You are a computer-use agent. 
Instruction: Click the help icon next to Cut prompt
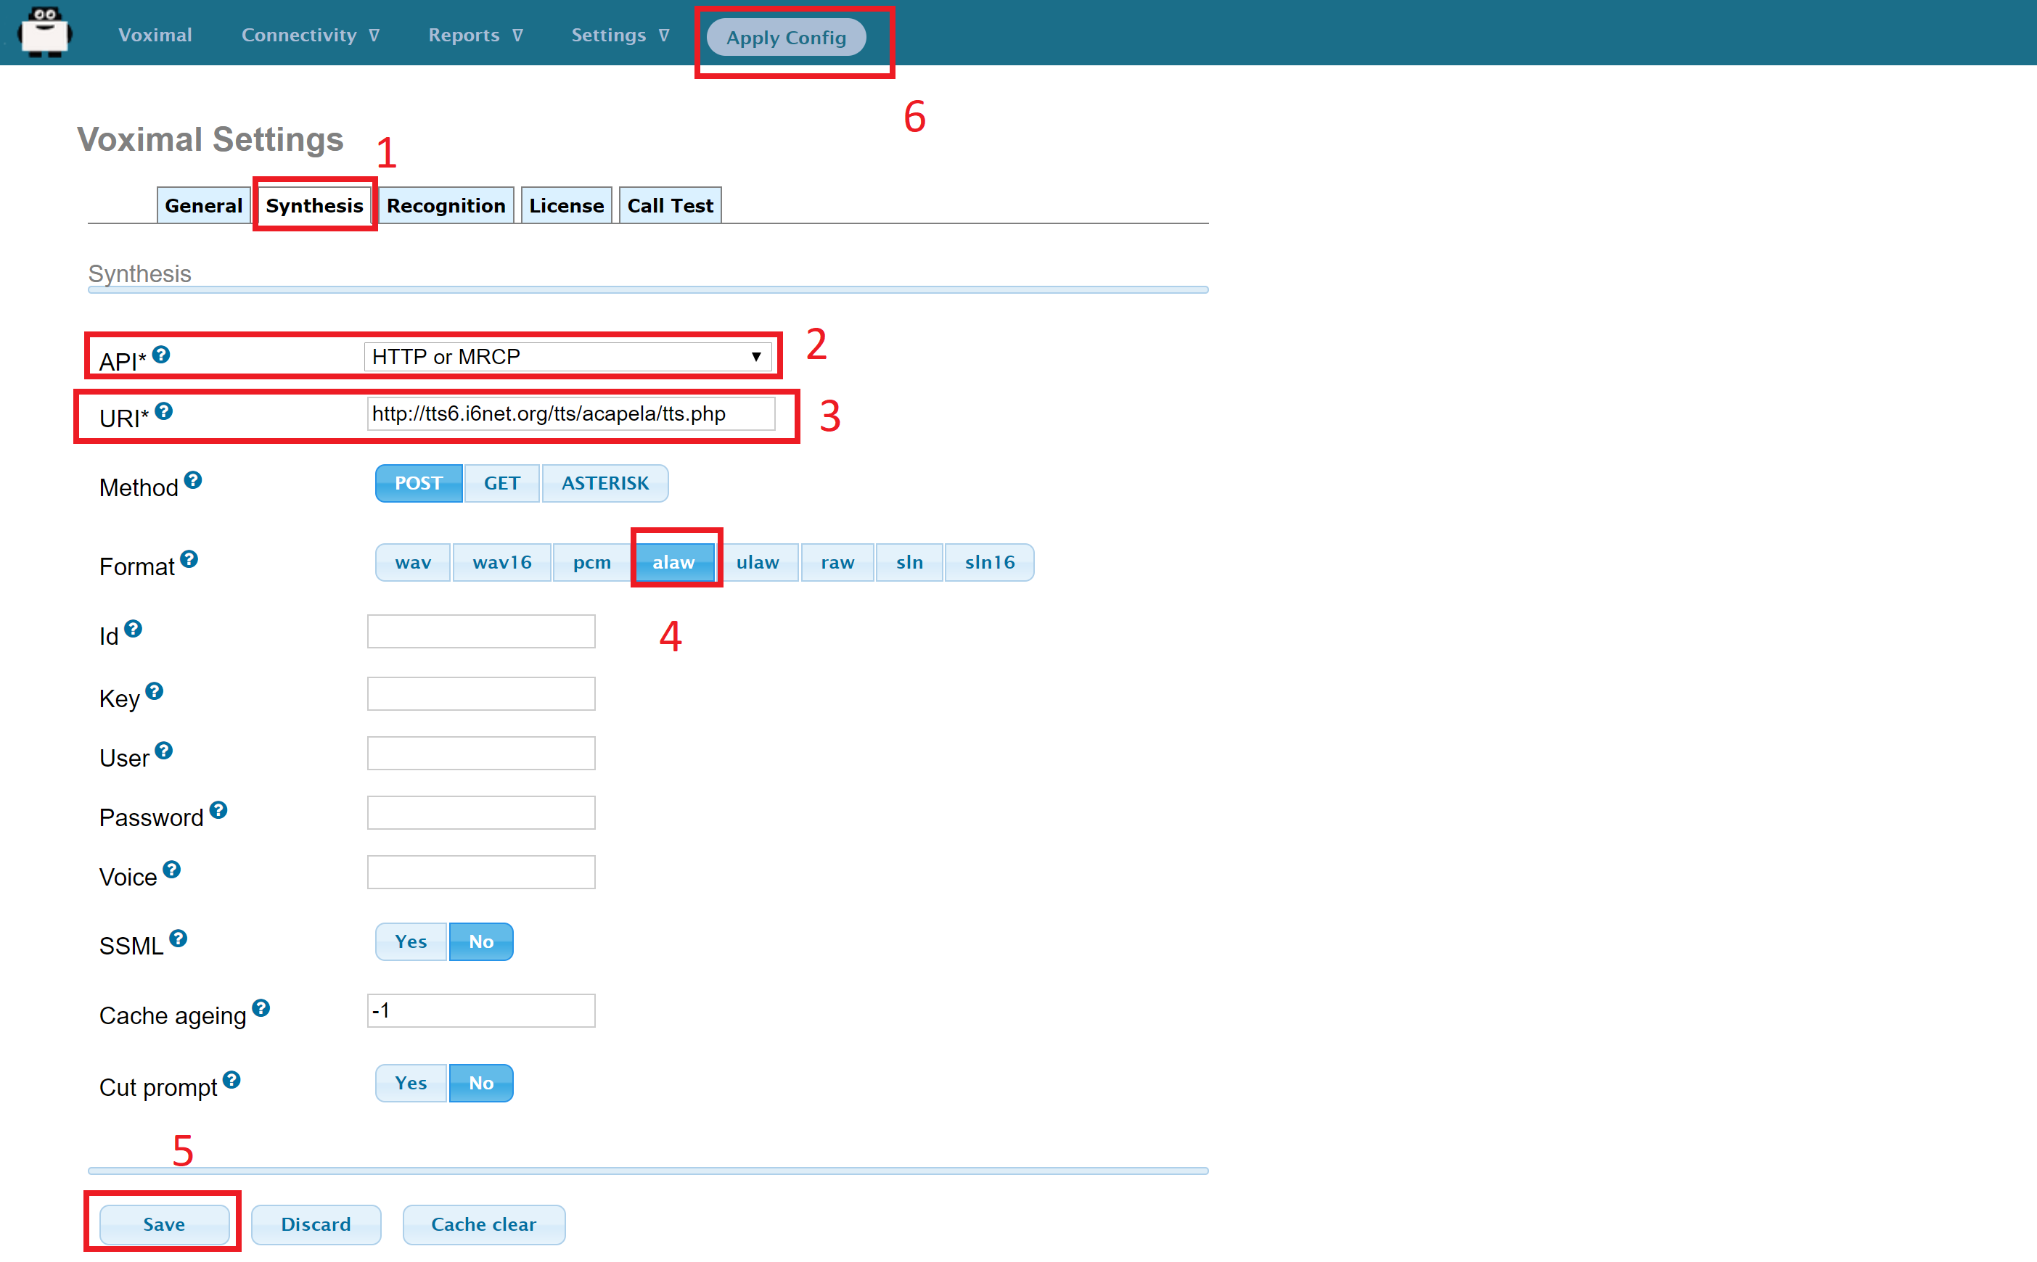click(x=231, y=1080)
